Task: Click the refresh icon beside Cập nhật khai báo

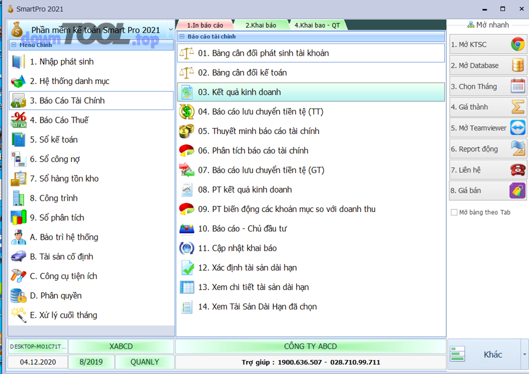Action: click(x=186, y=248)
